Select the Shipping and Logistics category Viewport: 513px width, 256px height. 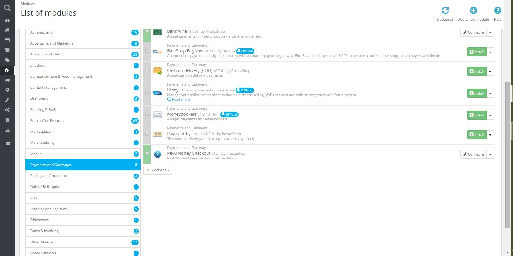83,209
